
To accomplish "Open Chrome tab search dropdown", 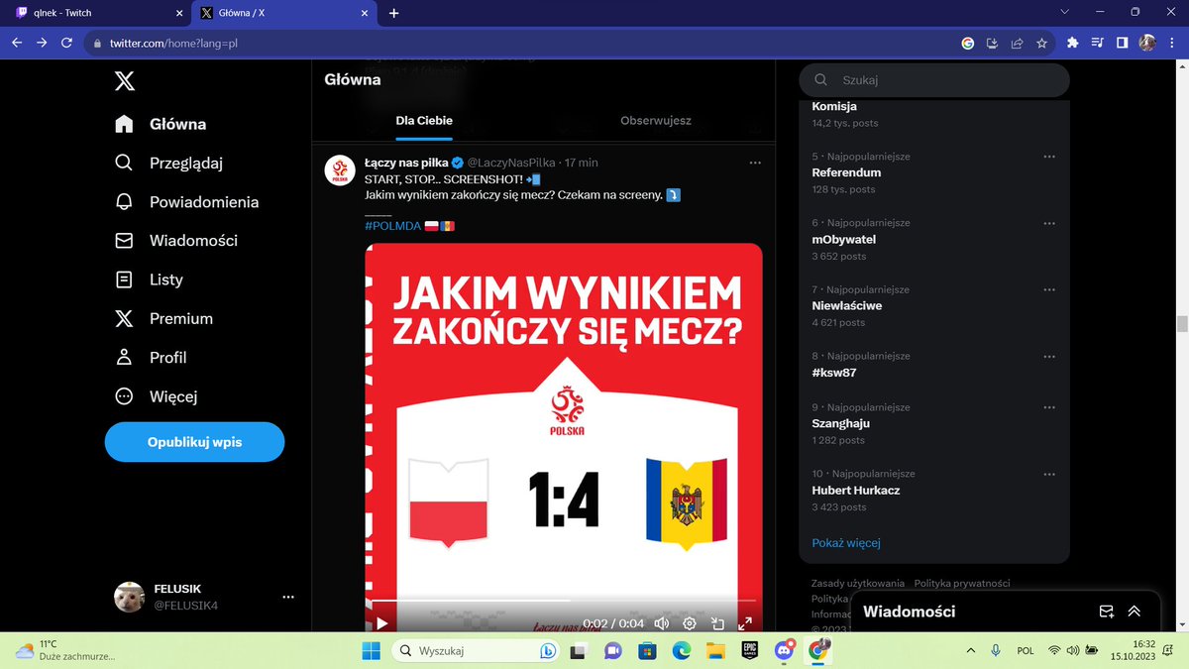I will [1065, 12].
